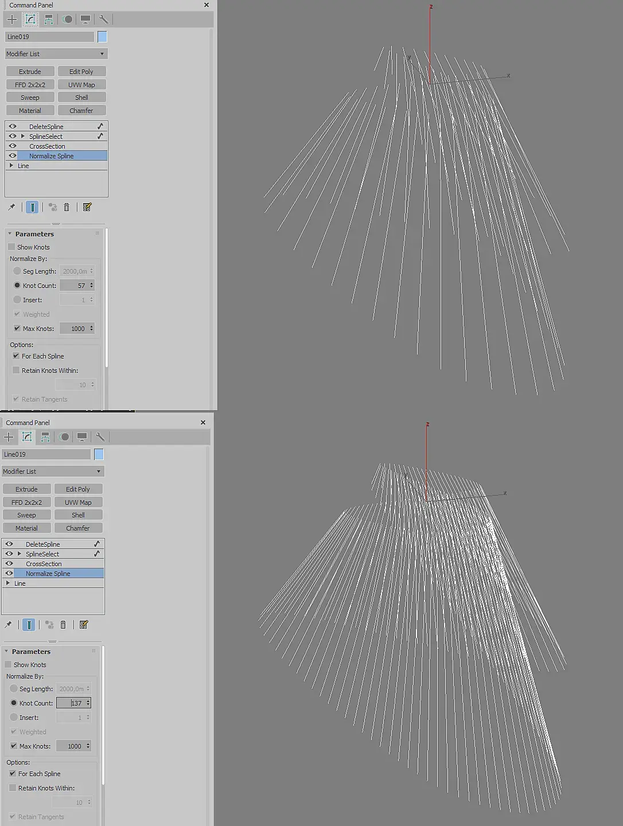
Task: Select Insert radio in top panel
Action: 17,299
